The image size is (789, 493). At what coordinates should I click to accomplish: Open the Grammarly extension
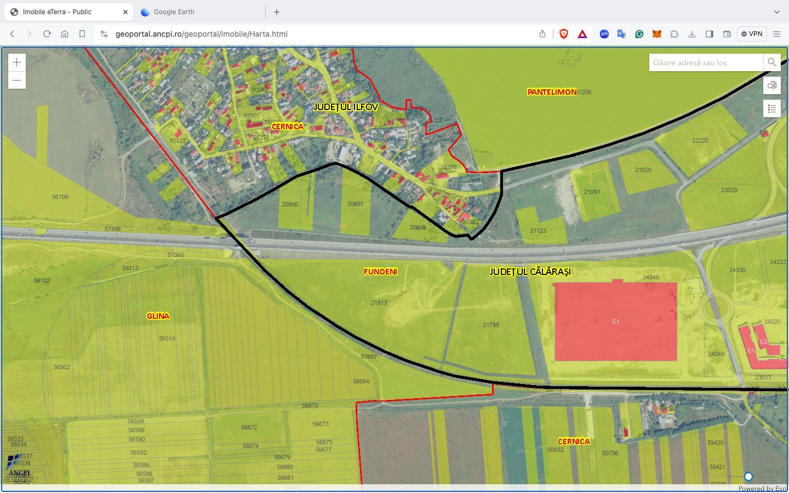coord(639,34)
